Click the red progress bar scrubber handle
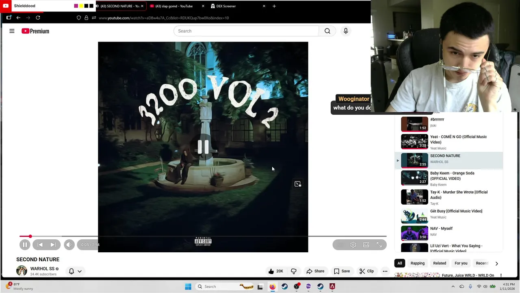Viewport: 520px width, 293px height. [30, 236]
